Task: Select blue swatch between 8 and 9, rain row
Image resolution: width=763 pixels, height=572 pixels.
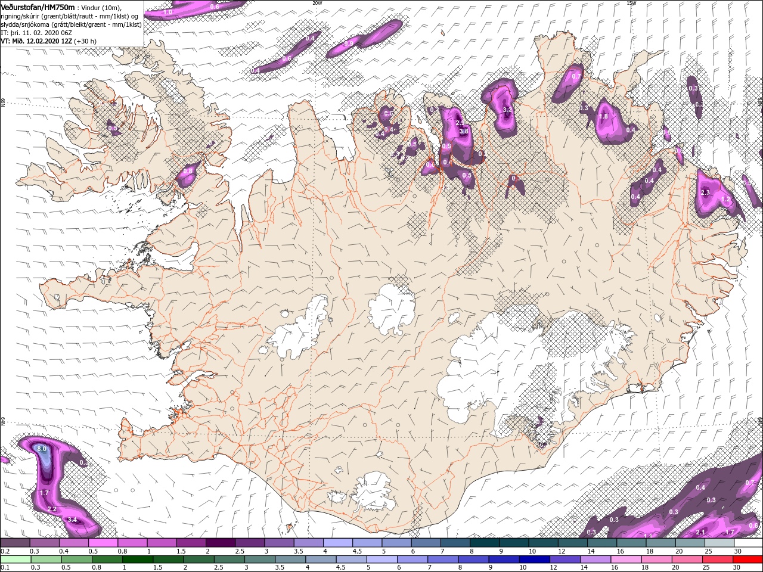Action: tap(473, 559)
